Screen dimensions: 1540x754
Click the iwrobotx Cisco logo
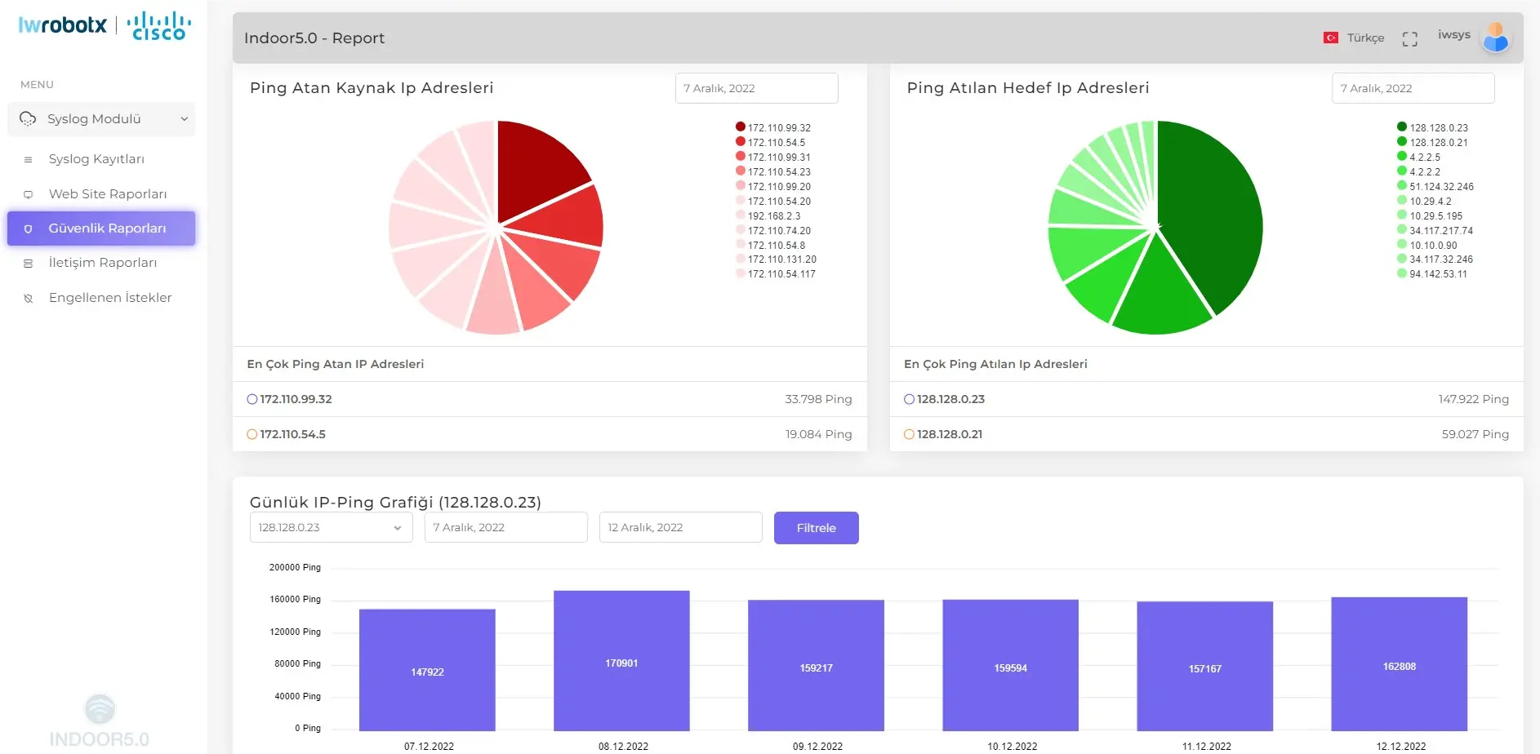pos(105,25)
